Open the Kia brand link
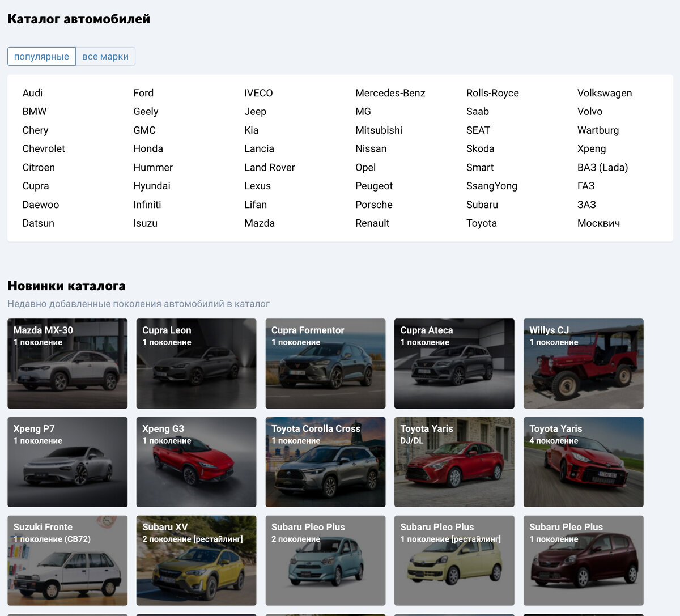Viewport: 680px width, 616px height. tap(251, 130)
